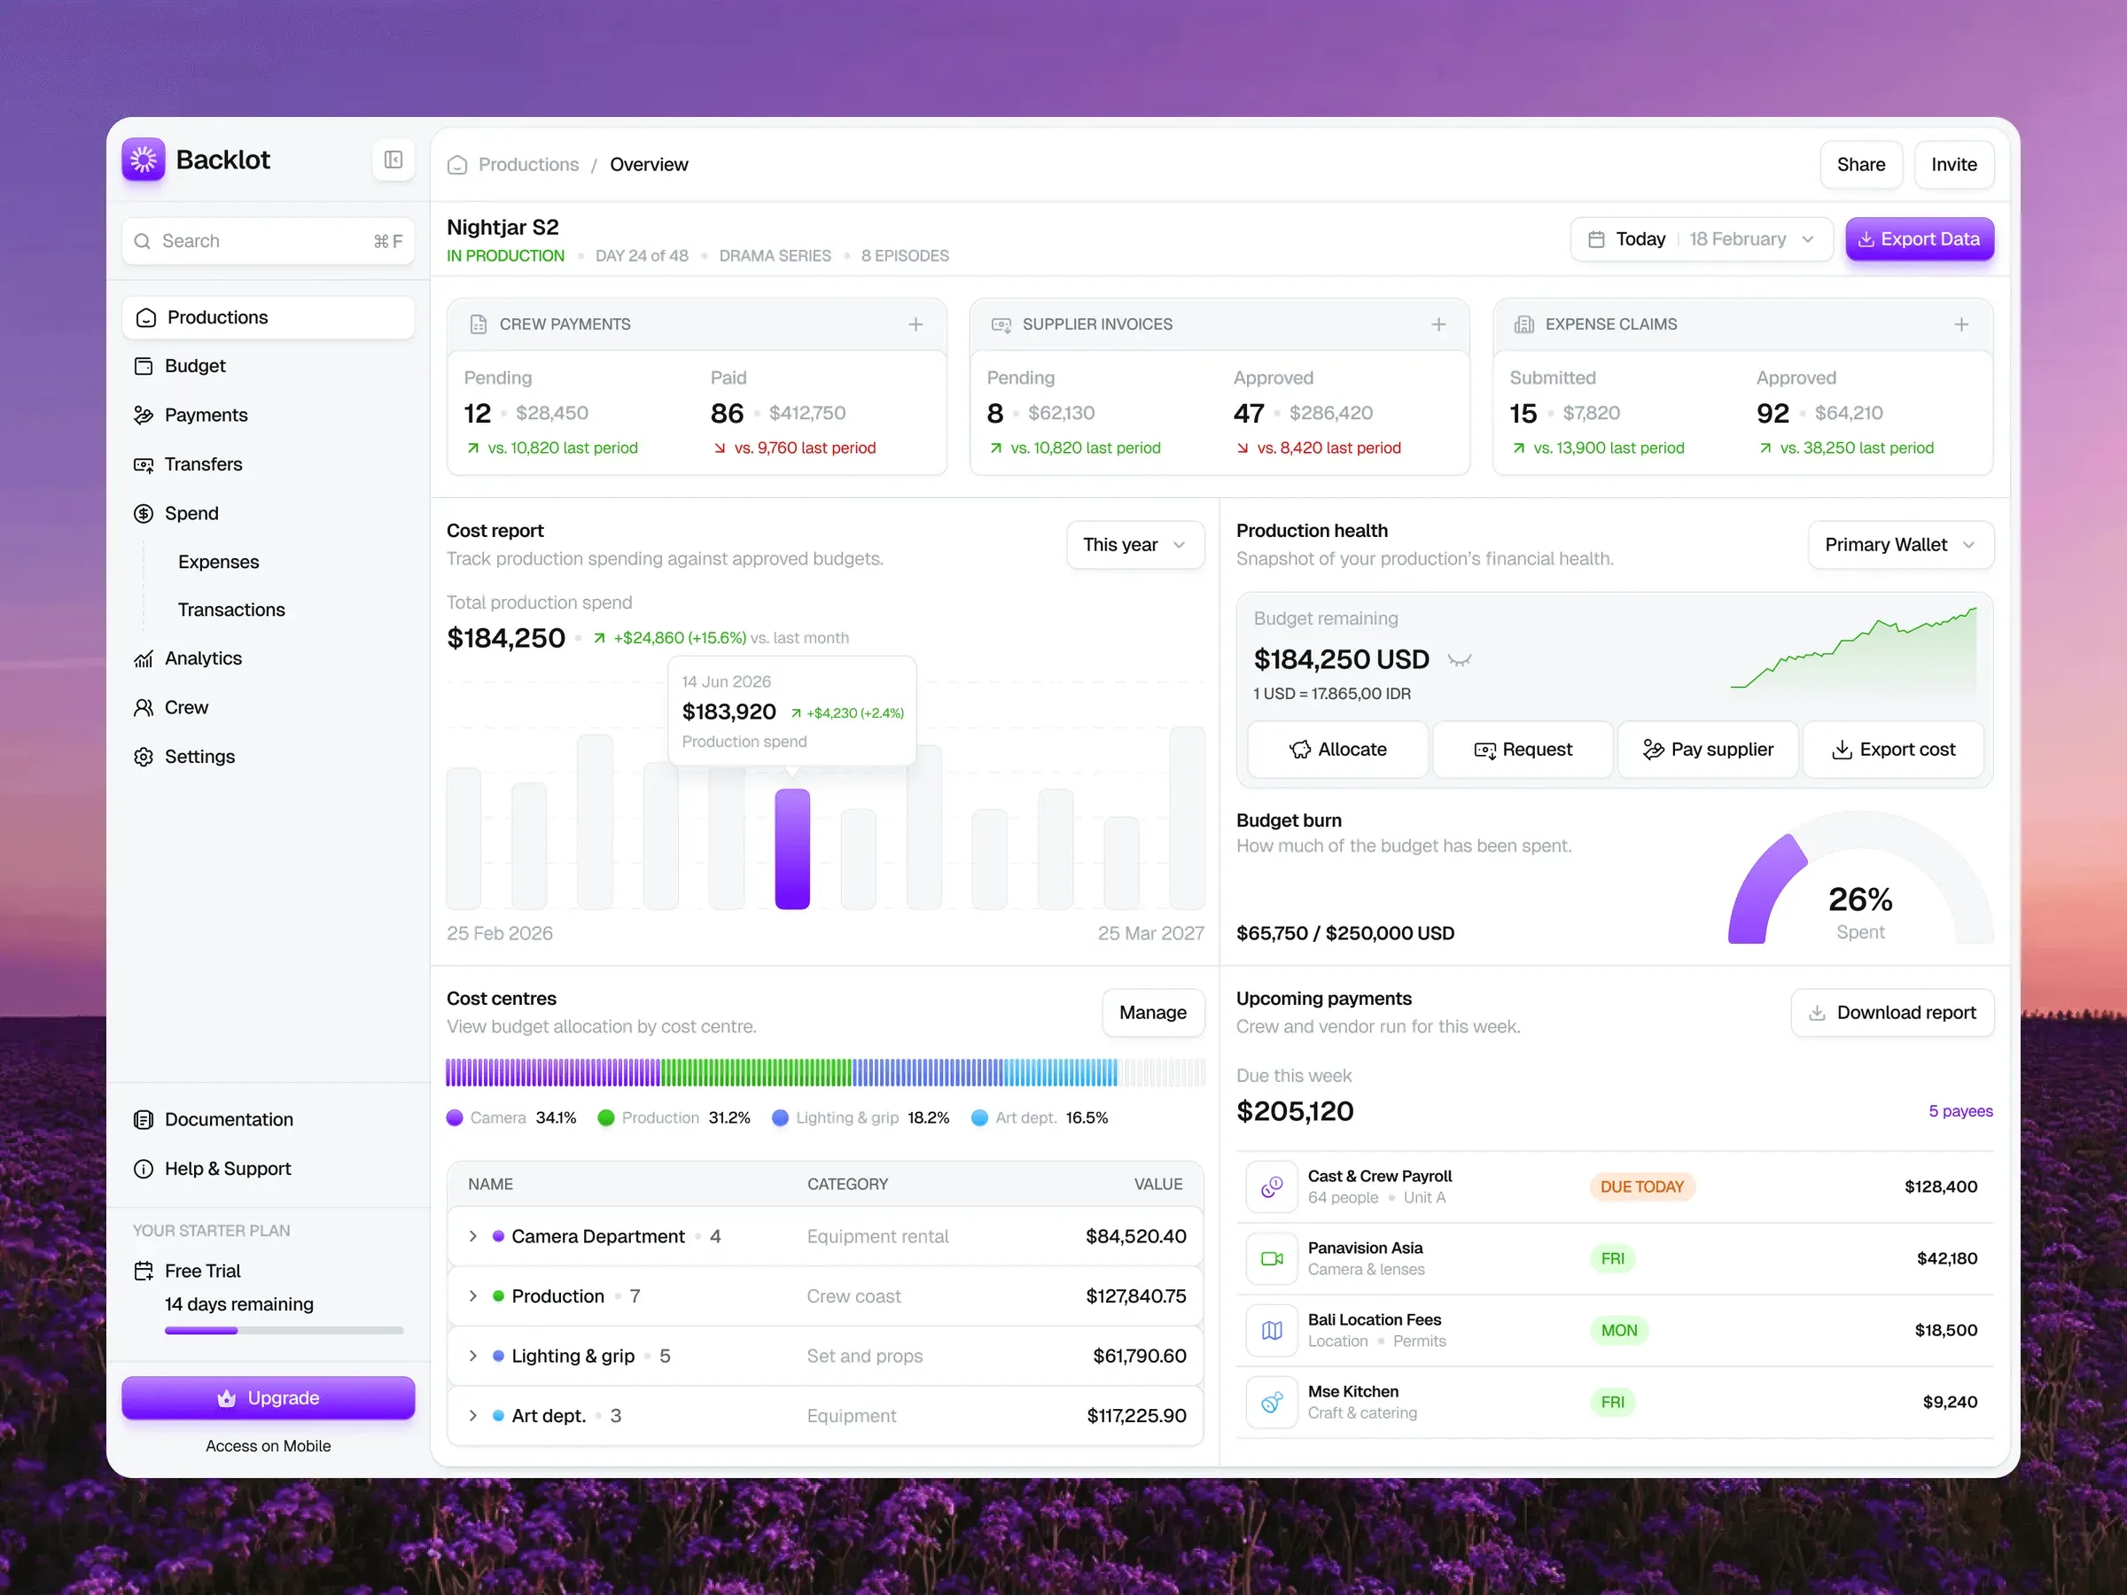Viewport: 2127px width, 1595px height.
Task: Click the Backlot logo icon
Action: (144, 159)
